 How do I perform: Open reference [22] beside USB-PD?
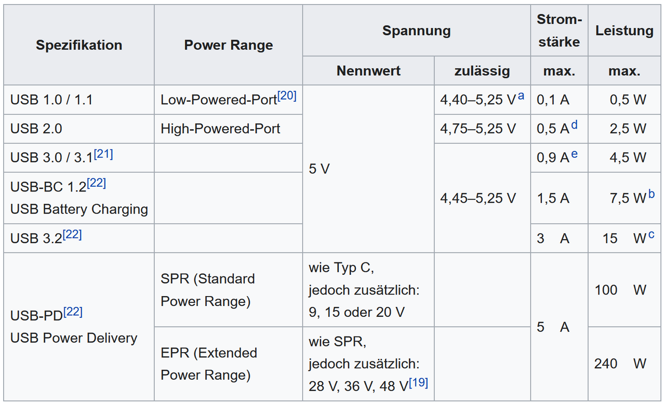[x=73, y=312]
